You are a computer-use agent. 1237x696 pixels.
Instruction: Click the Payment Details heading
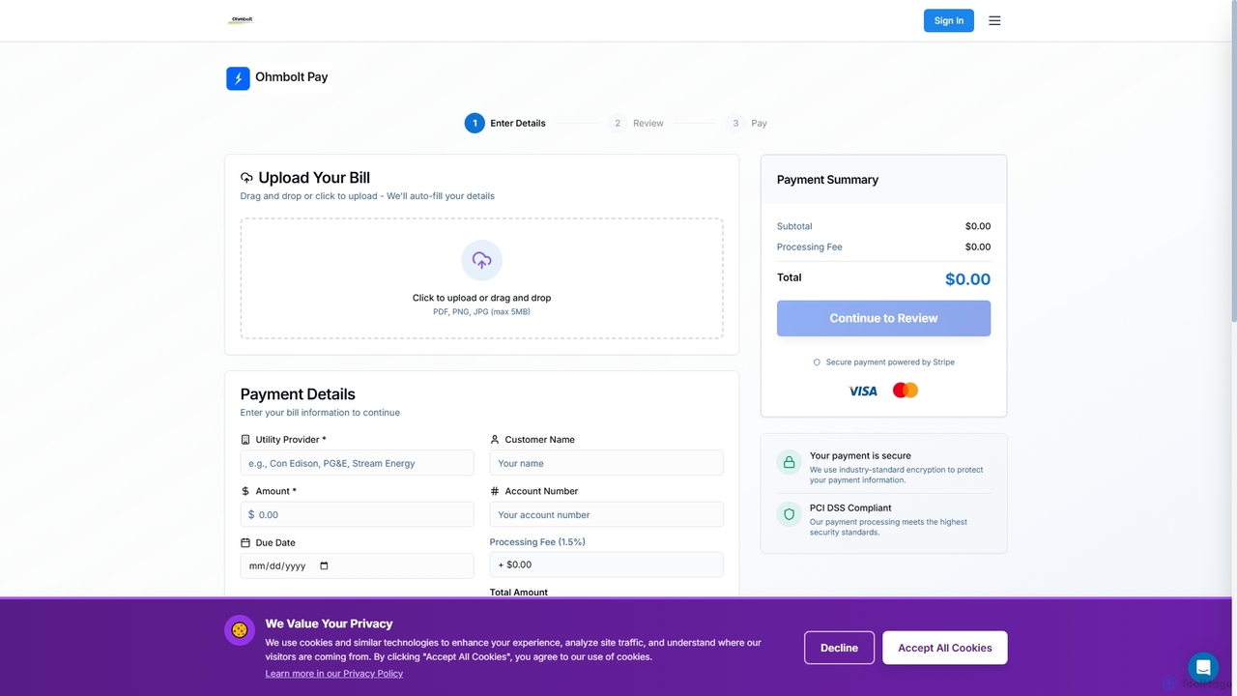tap(298, 394)
